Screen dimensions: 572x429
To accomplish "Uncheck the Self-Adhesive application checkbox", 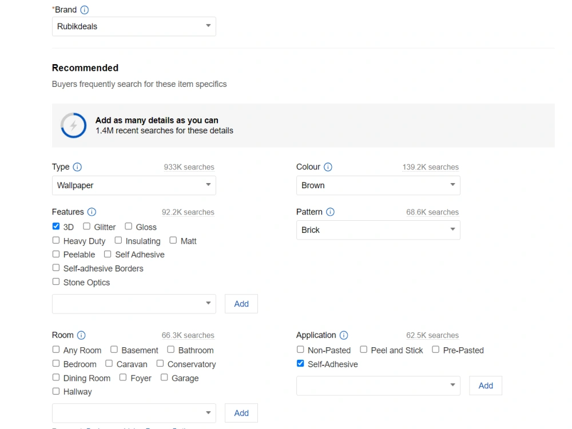I will coord(300,363).
